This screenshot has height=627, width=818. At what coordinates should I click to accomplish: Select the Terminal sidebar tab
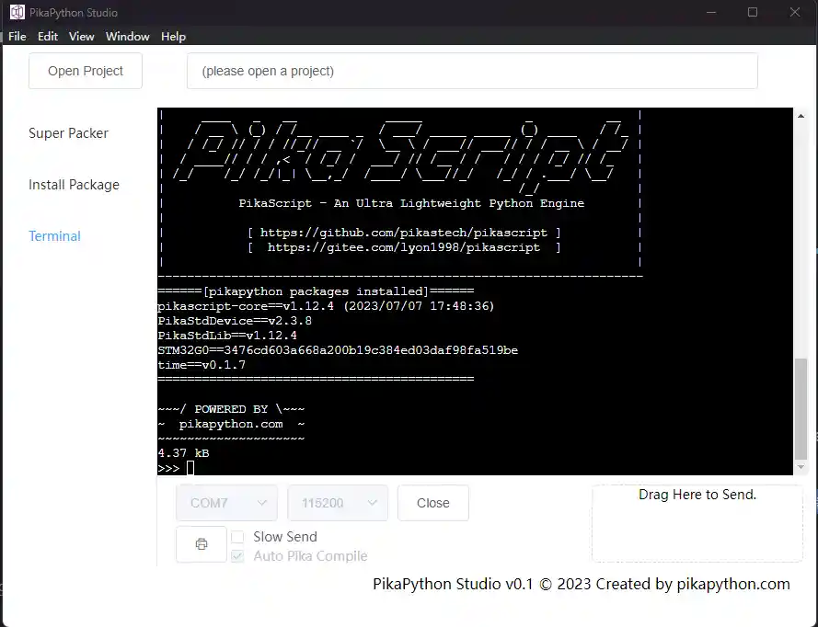[x=54, y=236]
